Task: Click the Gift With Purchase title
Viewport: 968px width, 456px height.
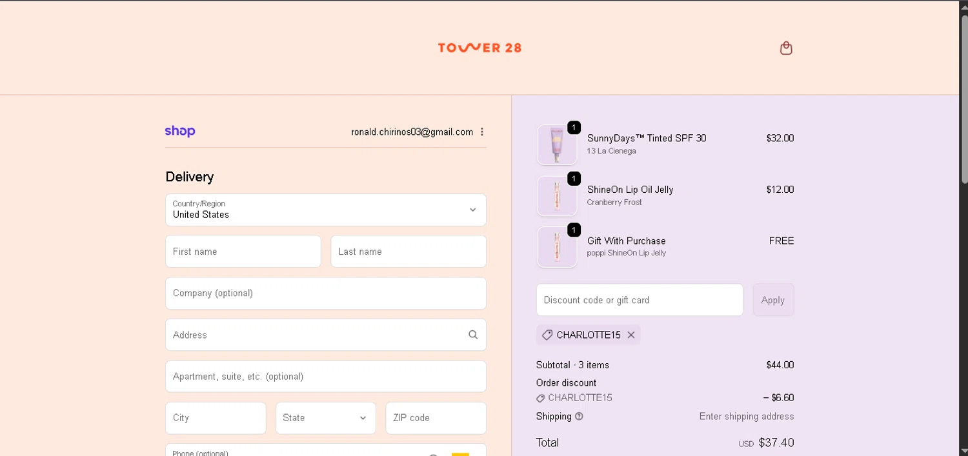Action: (x=627, y=241)
